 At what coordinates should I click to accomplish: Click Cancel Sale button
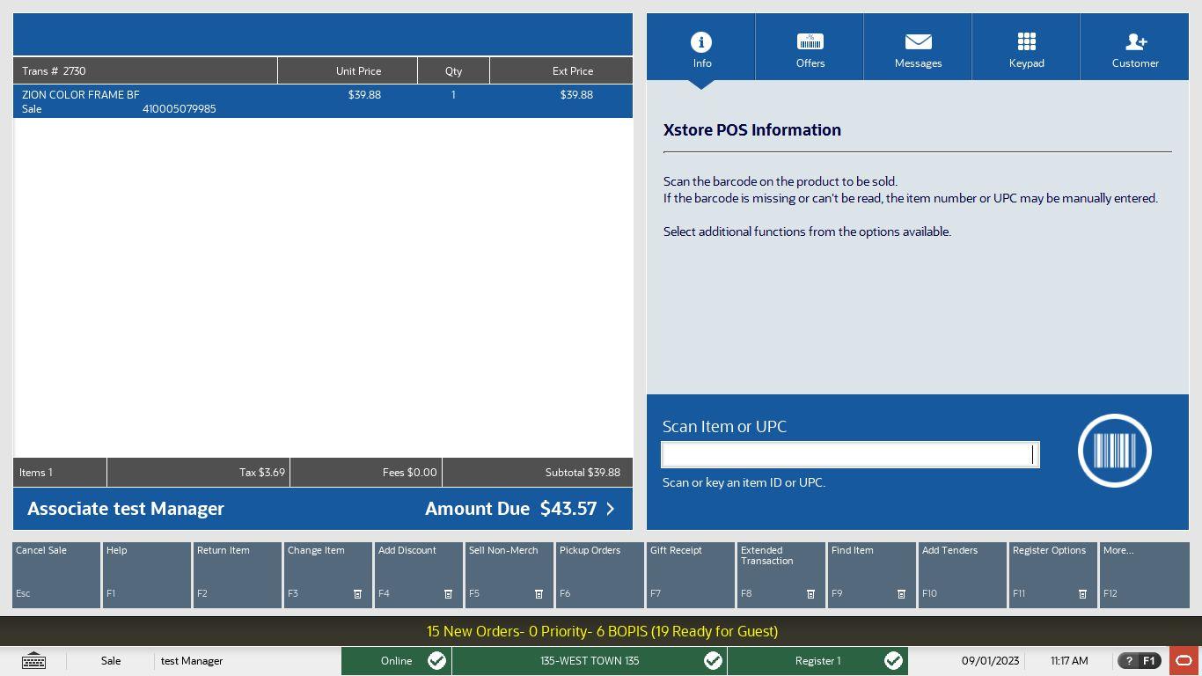pyautogui.click(x=56, y=575)
